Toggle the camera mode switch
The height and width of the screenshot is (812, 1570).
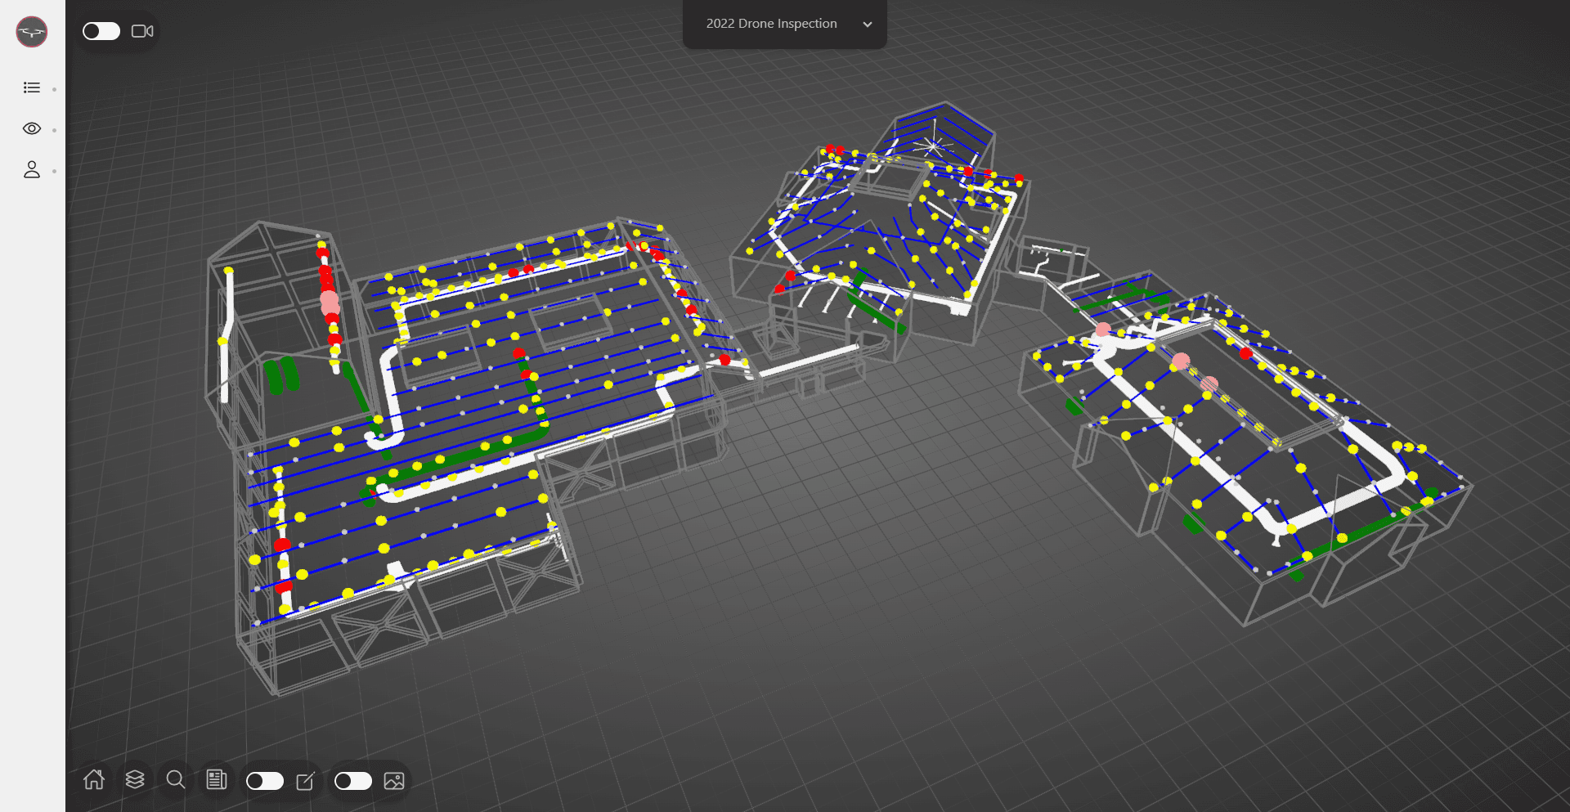click(x=101, y=31)
